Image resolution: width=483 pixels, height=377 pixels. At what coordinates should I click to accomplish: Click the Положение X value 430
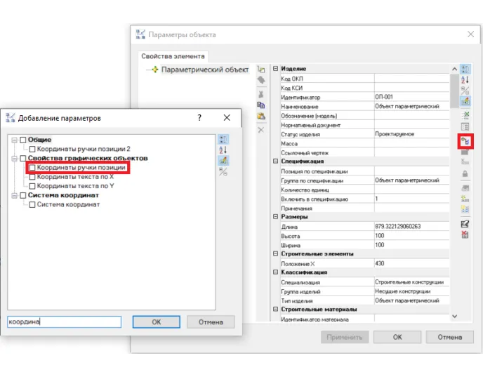[x=412, y=263]
